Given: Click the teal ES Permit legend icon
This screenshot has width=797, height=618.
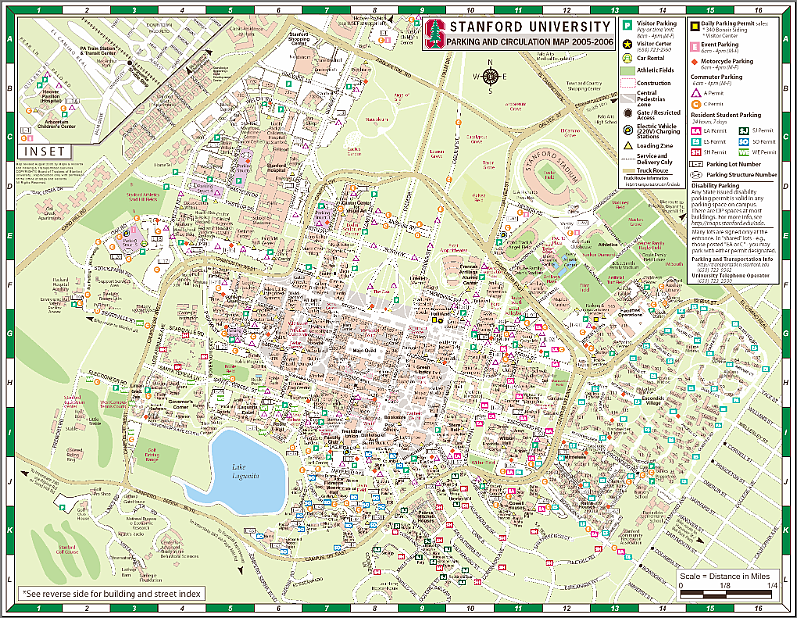Looking at the screenshot, I should [x=696, y=142].
